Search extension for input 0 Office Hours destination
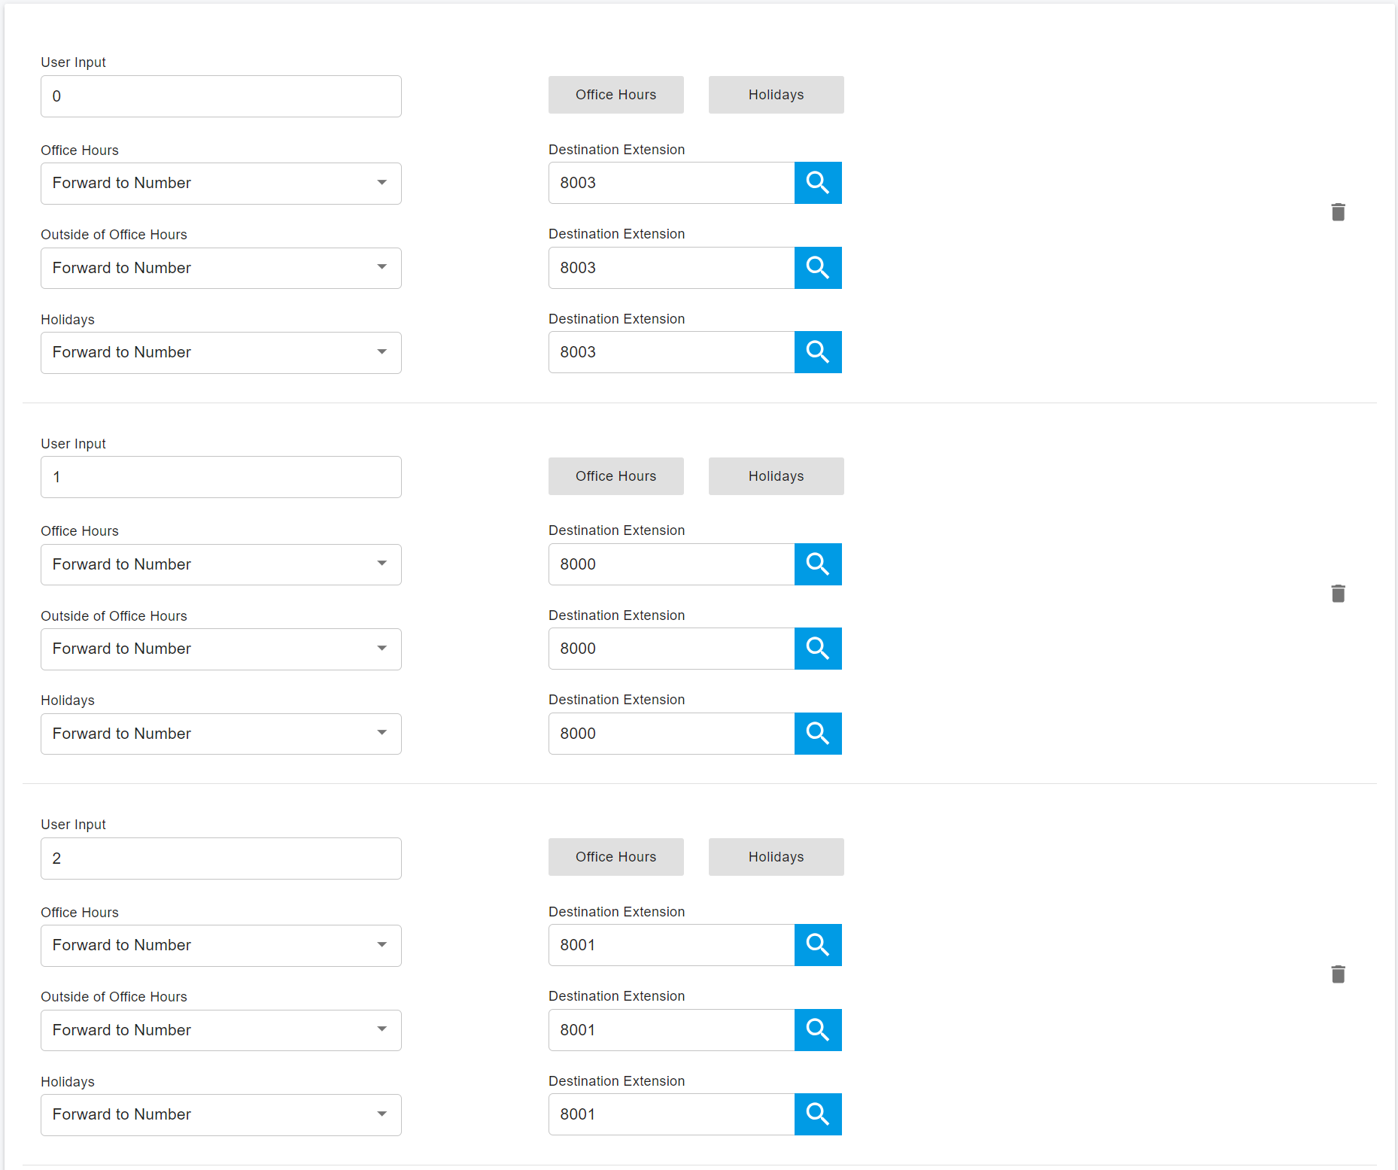 tap(818, 183)
